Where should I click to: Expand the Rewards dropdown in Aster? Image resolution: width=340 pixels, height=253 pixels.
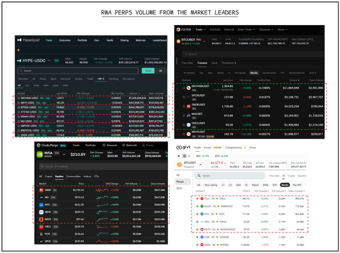click(x=266, y=30)
